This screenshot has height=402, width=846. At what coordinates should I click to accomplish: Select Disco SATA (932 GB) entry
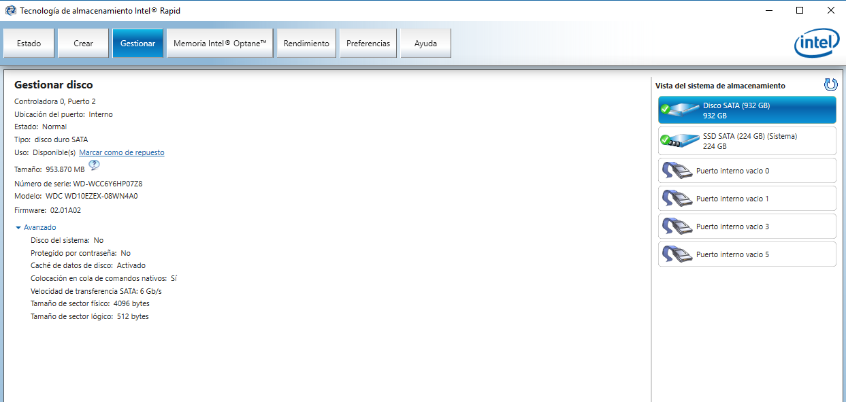tap(747, 110)
